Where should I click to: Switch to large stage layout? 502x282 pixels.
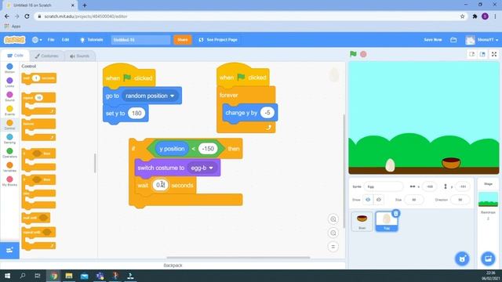(482, 54)
